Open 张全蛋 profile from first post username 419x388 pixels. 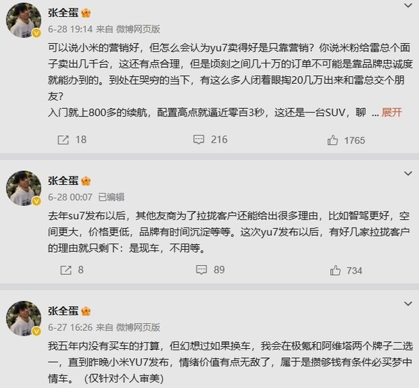pos(64,14)
